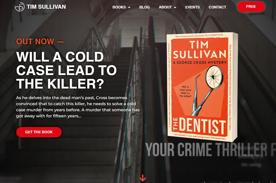Click the TIM SULLIVAN site title text

pos(46,7)
